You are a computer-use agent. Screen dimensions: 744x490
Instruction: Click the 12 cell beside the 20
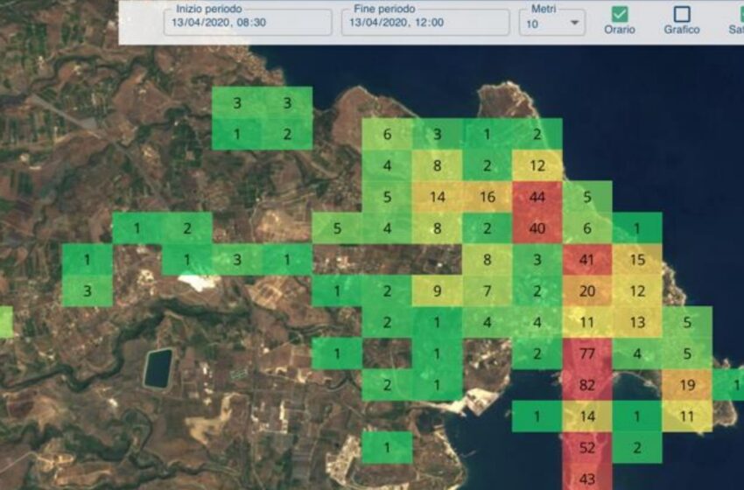[x=637, y=290]
